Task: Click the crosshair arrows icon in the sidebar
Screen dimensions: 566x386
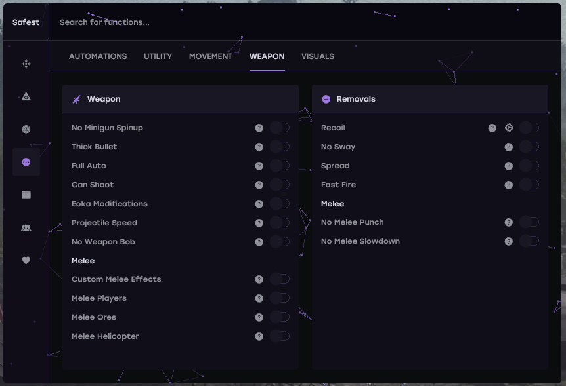Action: pos(26,64)
